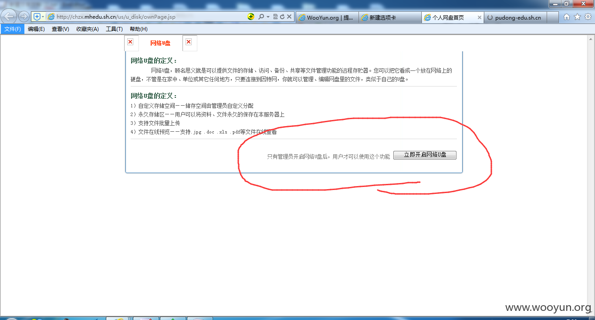Open the 帮助(H) menu
This screenshot has height=320, width=595.
click(x=139, y=29)
